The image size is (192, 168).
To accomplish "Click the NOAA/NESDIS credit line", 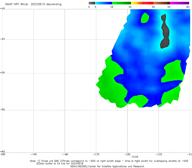I will tap(107, 166).
